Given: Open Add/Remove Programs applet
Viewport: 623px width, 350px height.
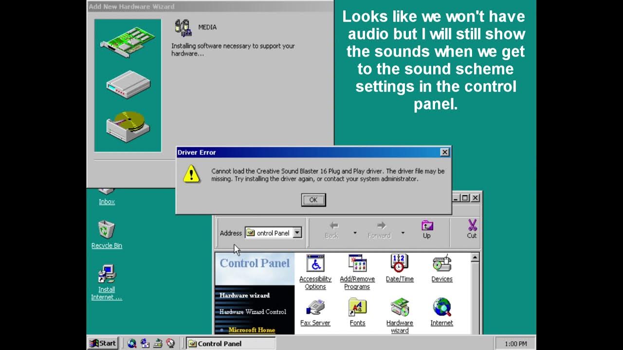Looking at the screenshot, I should 357,272.
